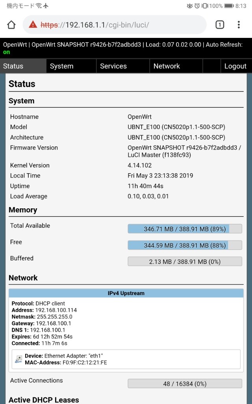Open the browser tab switcher
Image resolution: width=252 pixels, height=404 pixels.
pyautogui.click(x=220, y=25)
